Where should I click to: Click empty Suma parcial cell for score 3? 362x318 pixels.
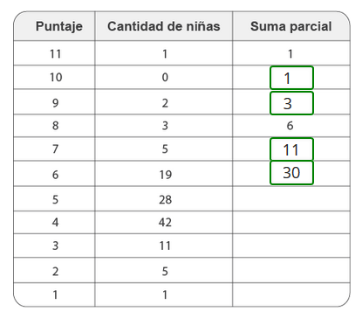(x=291, y=245)
